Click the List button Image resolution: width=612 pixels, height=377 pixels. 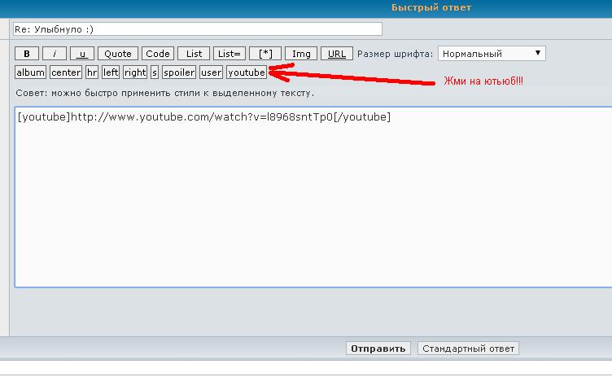(194, 54)
